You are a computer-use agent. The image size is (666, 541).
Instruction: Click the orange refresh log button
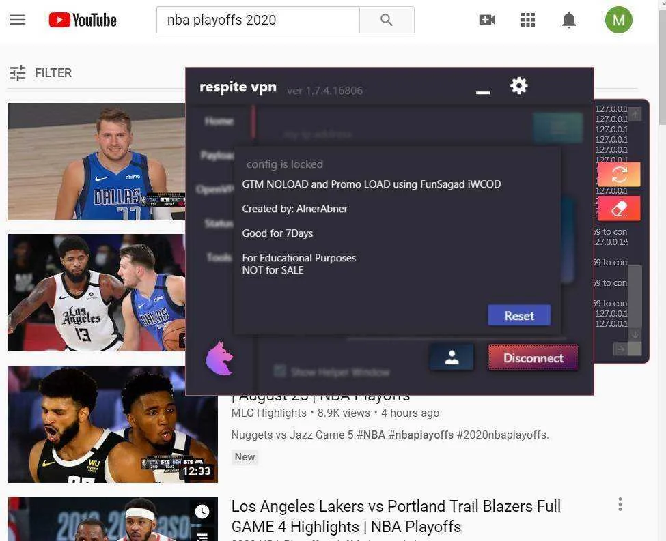pyautogui.click(x=619, y=174)
